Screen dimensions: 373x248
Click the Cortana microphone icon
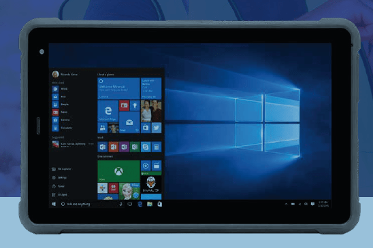121,204
